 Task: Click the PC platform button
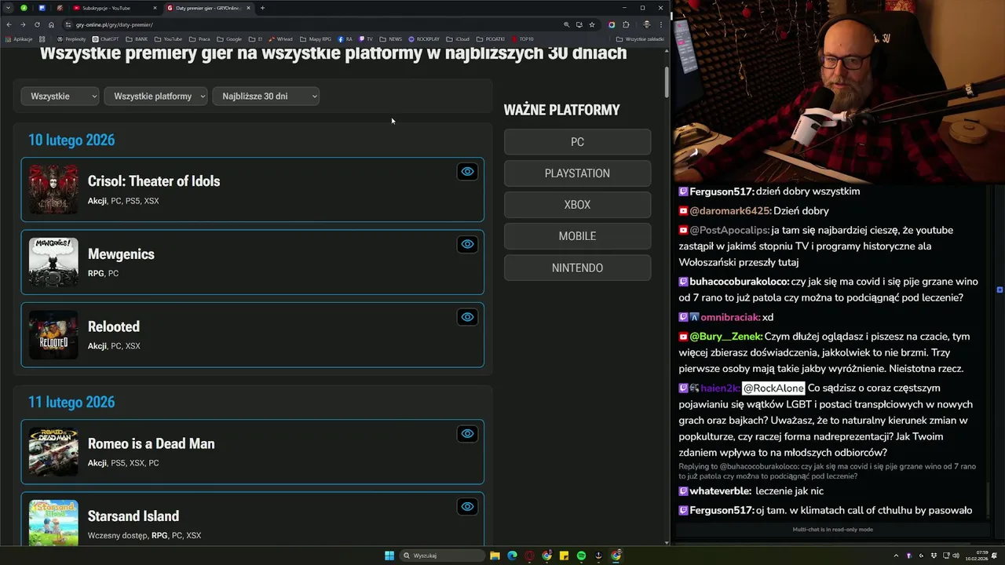point(577,142)
